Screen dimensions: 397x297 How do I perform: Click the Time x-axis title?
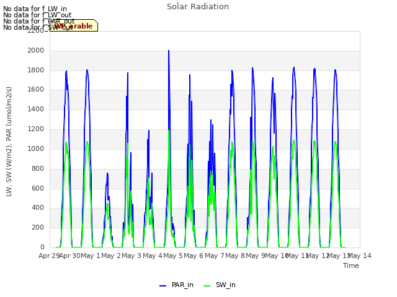click(x=351, y=265)
